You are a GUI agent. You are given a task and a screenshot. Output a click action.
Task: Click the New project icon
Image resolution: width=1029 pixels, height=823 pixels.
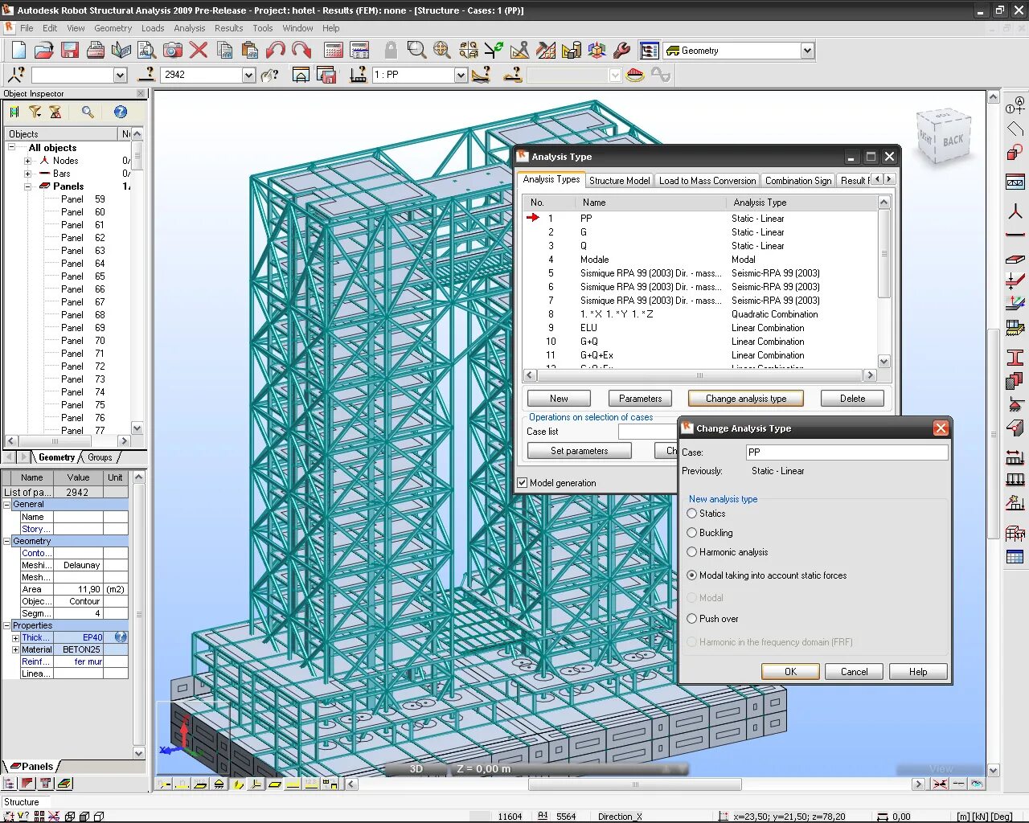pyautogui.click(x=18, y=50)
